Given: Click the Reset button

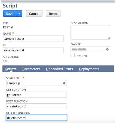Looking at the screenshot, I should coord(53,14).
